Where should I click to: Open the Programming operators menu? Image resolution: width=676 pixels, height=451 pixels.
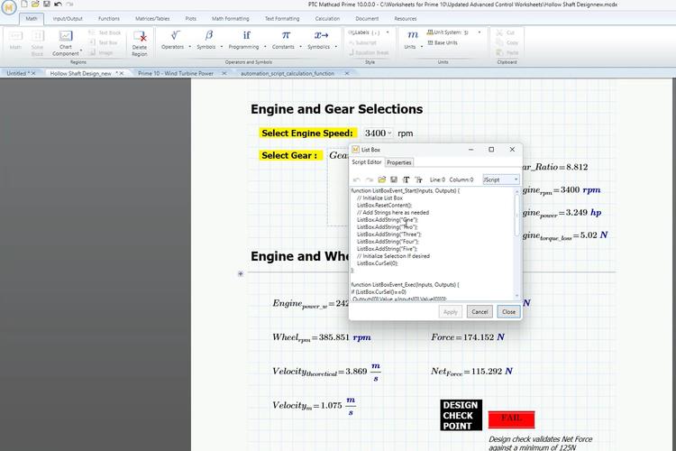[245, 40]
